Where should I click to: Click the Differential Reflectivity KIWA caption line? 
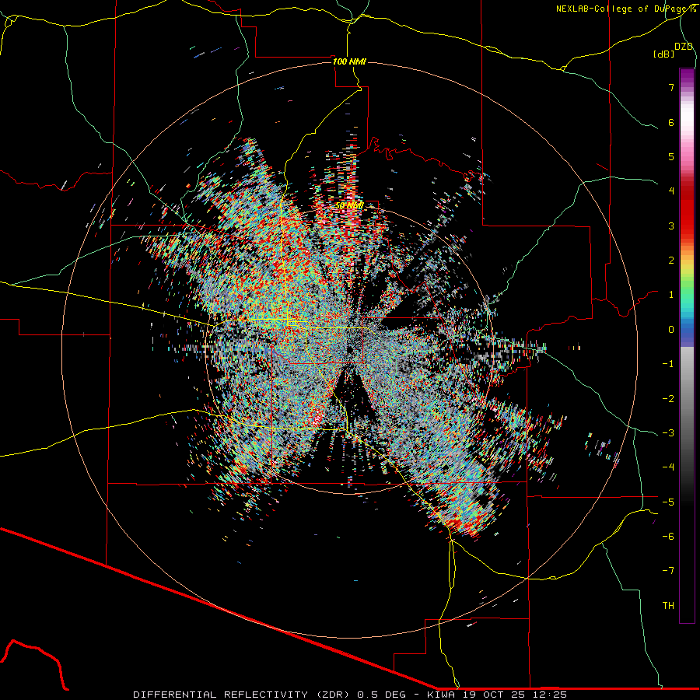coord(350,695)
